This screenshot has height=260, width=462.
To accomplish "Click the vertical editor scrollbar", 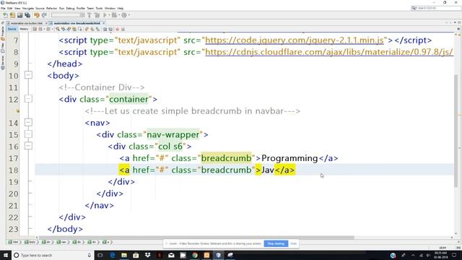I will (x=456, y=130).
